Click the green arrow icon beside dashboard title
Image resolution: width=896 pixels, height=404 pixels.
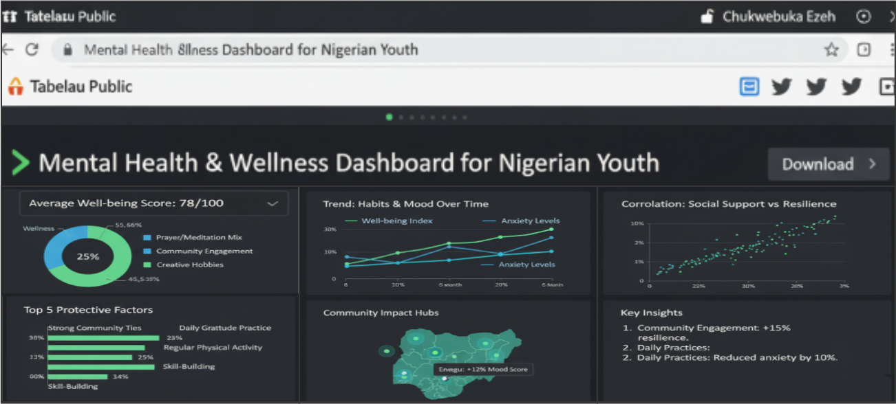[21, 163]
